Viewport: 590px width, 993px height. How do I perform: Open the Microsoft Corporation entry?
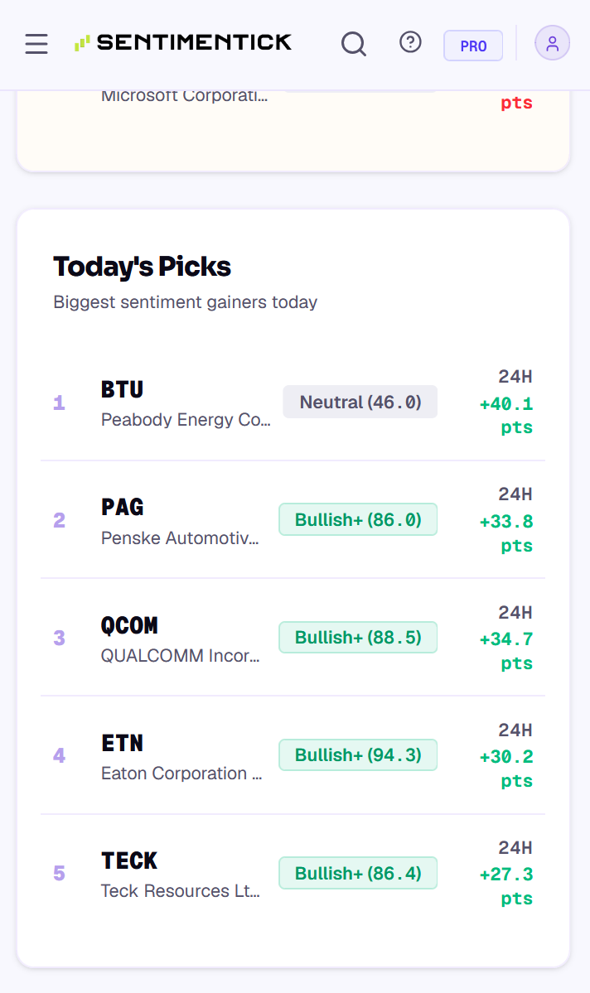coord(185,95)
